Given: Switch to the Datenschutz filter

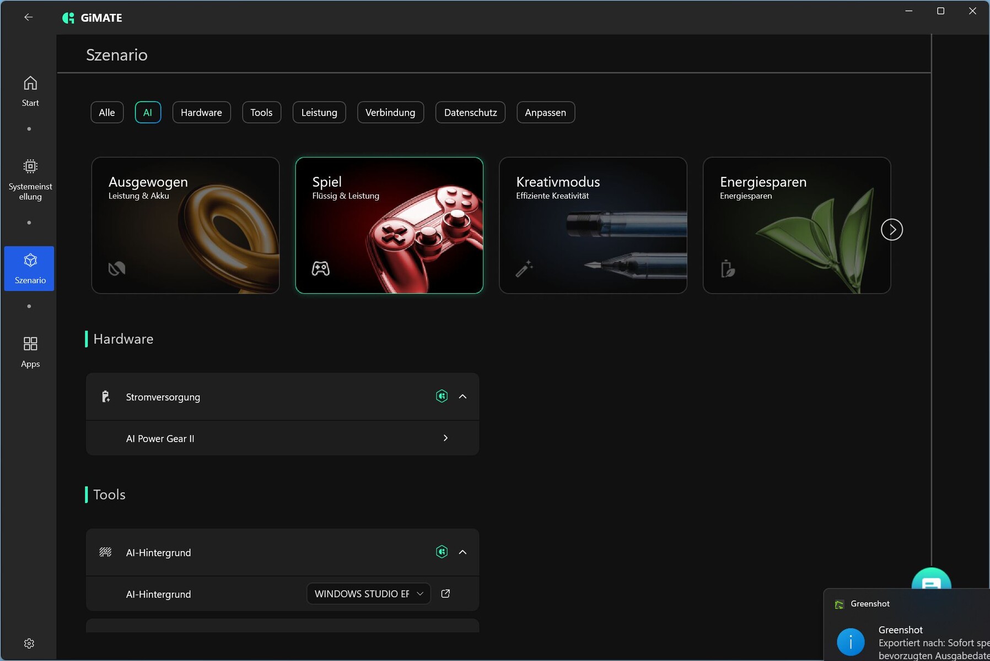Looking at the screenshot, I should [x=470, y=112].
